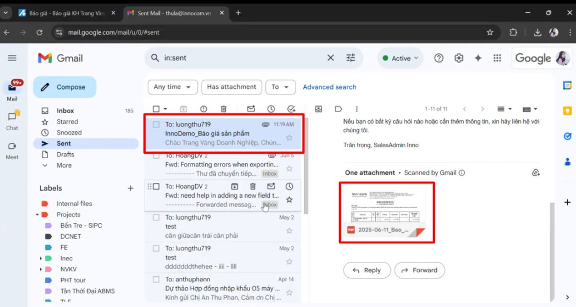Star the InnoDemo_Báo giá email

[x=290, y=137]
